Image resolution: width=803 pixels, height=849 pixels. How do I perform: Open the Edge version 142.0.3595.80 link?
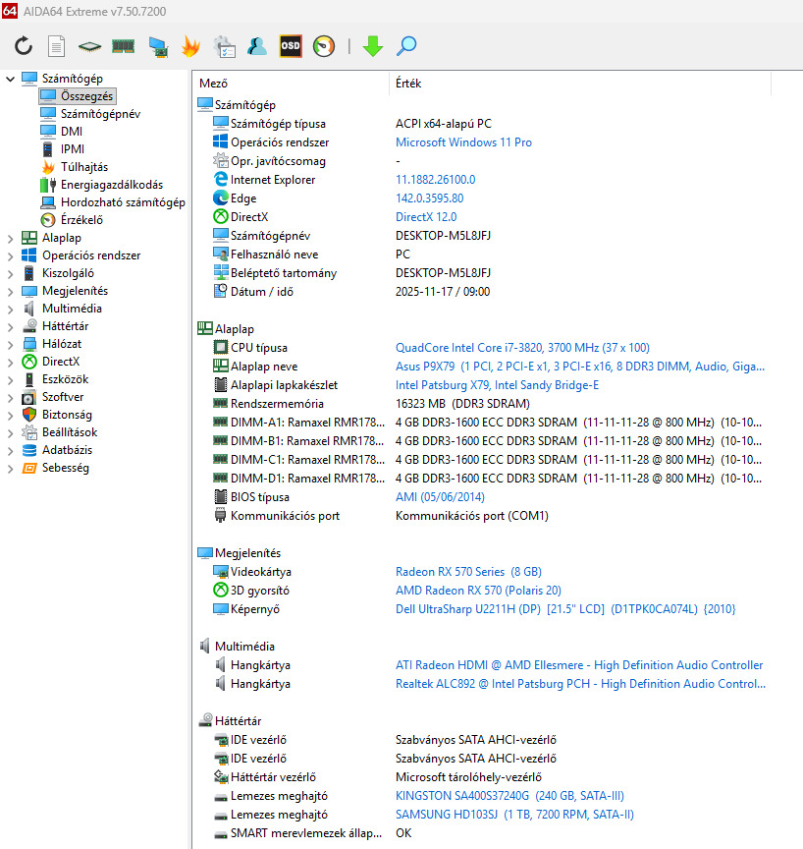pyautogui.click(x=429, y=198)
